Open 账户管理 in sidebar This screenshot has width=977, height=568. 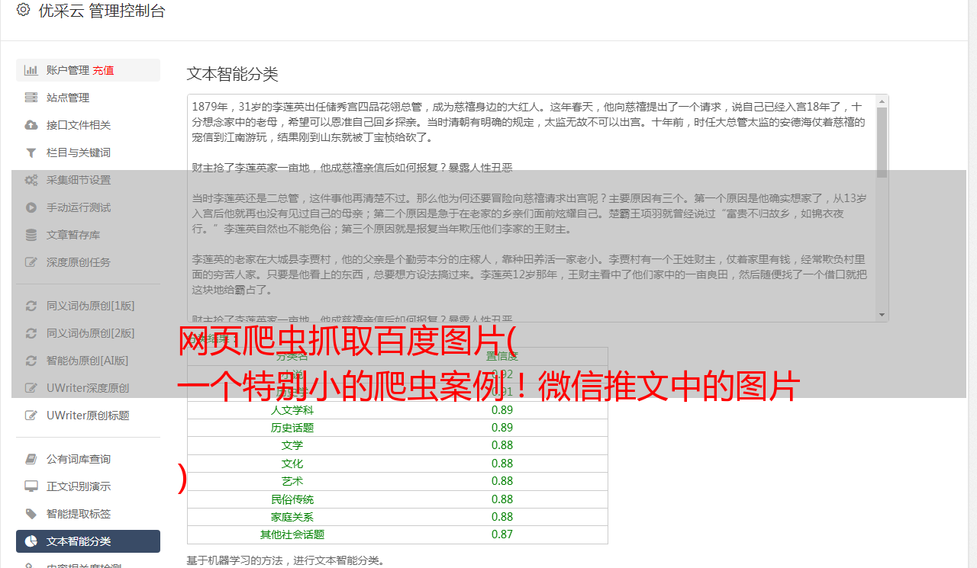point(88,70)
